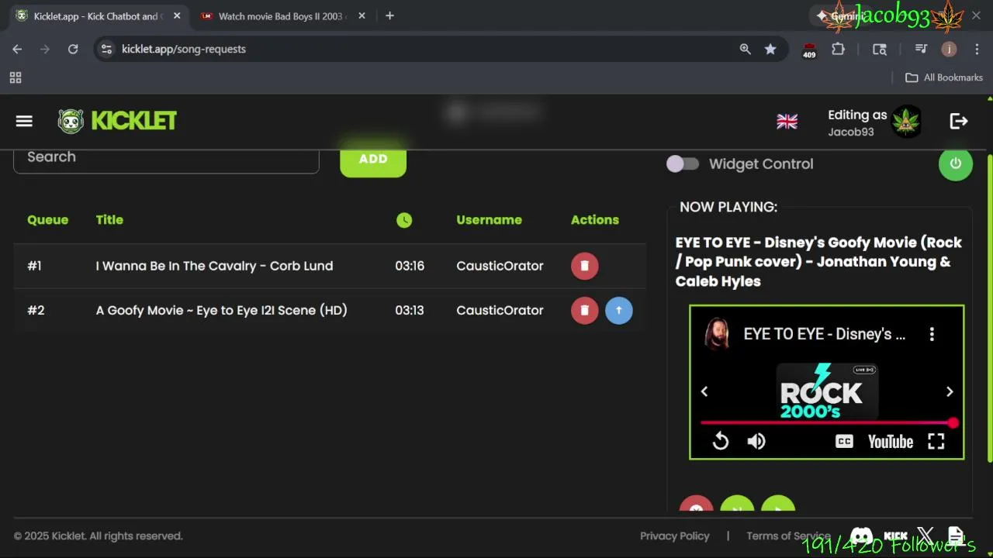Go to next suggested video arrow

[950, 391]
